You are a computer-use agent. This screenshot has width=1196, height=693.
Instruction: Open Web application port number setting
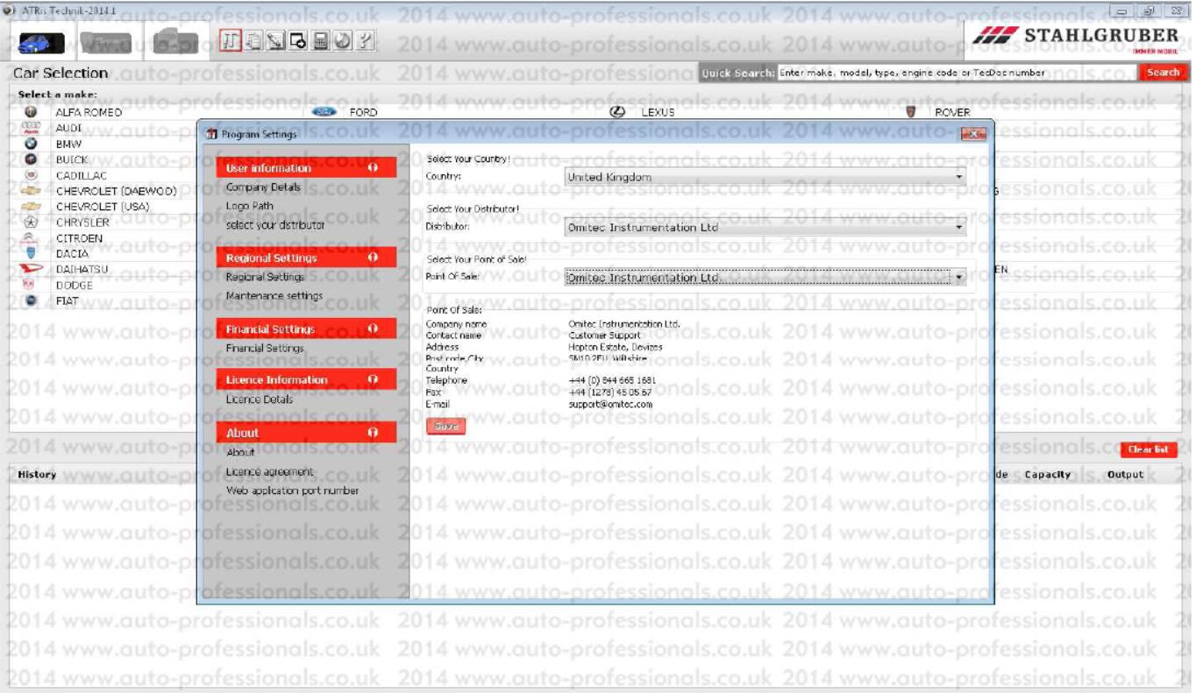pos(292,491)
